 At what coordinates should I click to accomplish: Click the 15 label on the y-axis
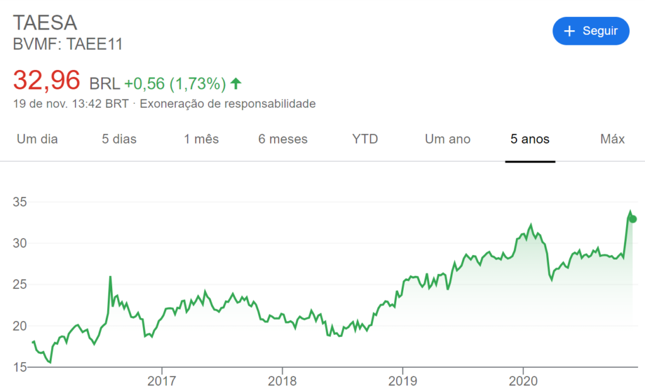(x=20, y=366)
